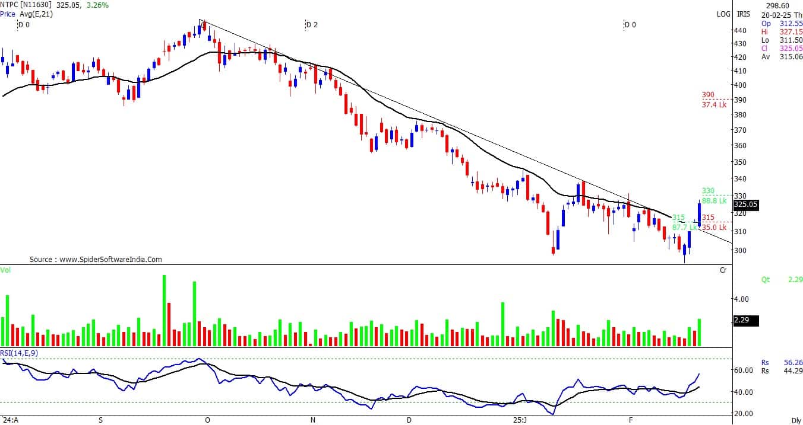Click the 37.4 Lk red annotation
The image size is (803, 425).
[x=714, y=105]
